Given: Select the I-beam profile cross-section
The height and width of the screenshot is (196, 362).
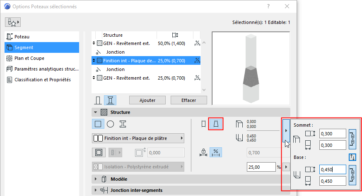Looking at the screenshot, I should pos(123,124).
